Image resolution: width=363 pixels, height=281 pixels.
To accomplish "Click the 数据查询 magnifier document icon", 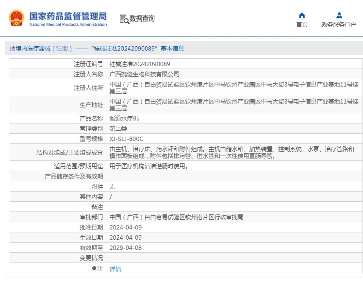I will [124, 19].
